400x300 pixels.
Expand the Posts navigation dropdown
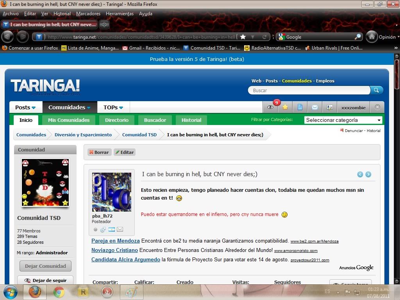click(x=25, y=107)
